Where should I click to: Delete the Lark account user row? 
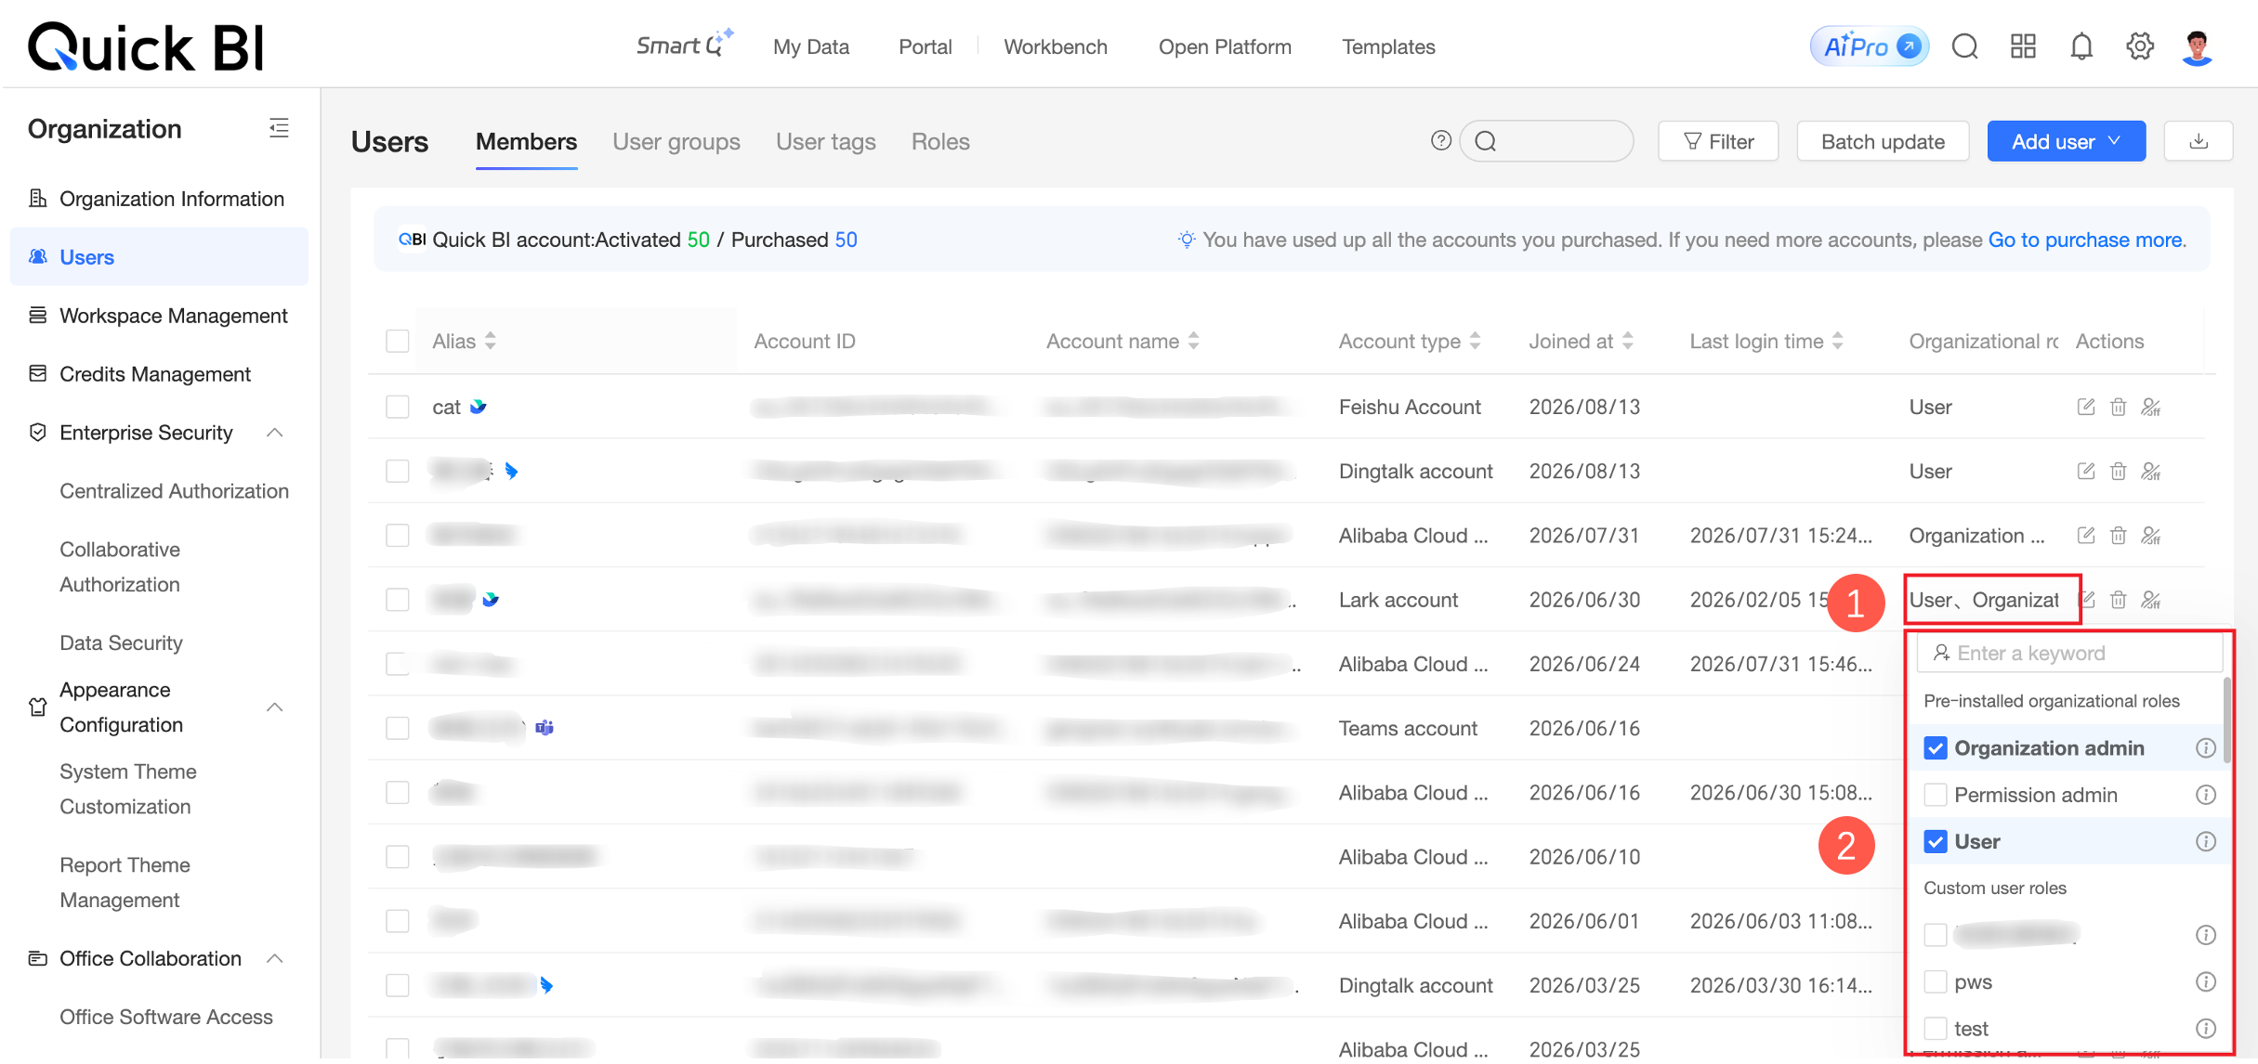coord(2119,600)
